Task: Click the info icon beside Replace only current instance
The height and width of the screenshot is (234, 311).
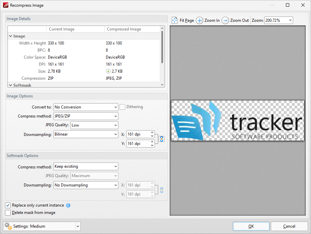Action: click(68, 206)
